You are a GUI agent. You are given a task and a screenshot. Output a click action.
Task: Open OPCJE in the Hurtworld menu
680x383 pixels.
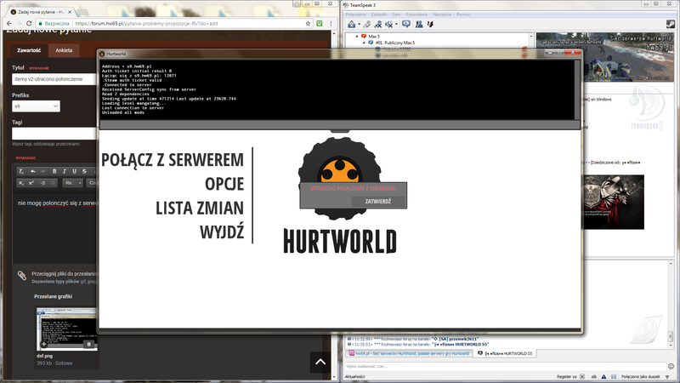click(224, 184)
